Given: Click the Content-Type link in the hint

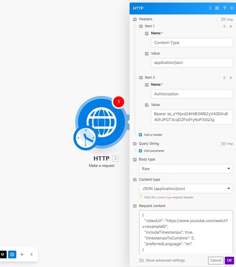Looking at the screenshot, I should (x=164, y=197).
